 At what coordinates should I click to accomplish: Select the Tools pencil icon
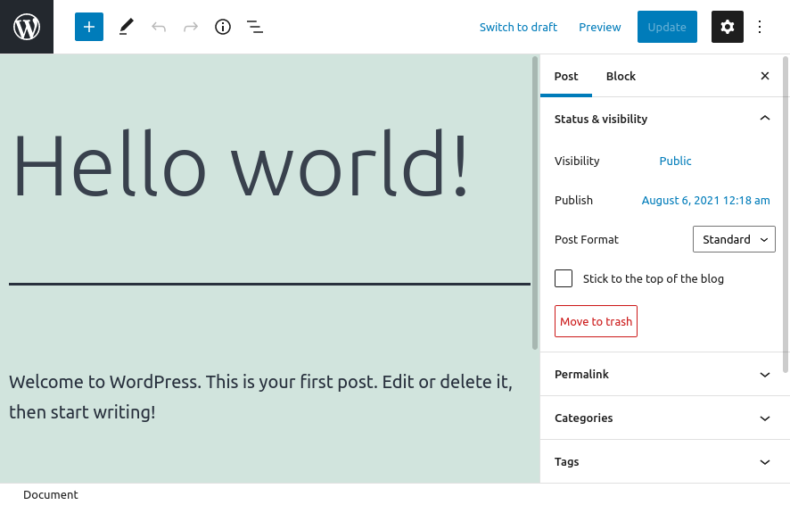point(126,27)
